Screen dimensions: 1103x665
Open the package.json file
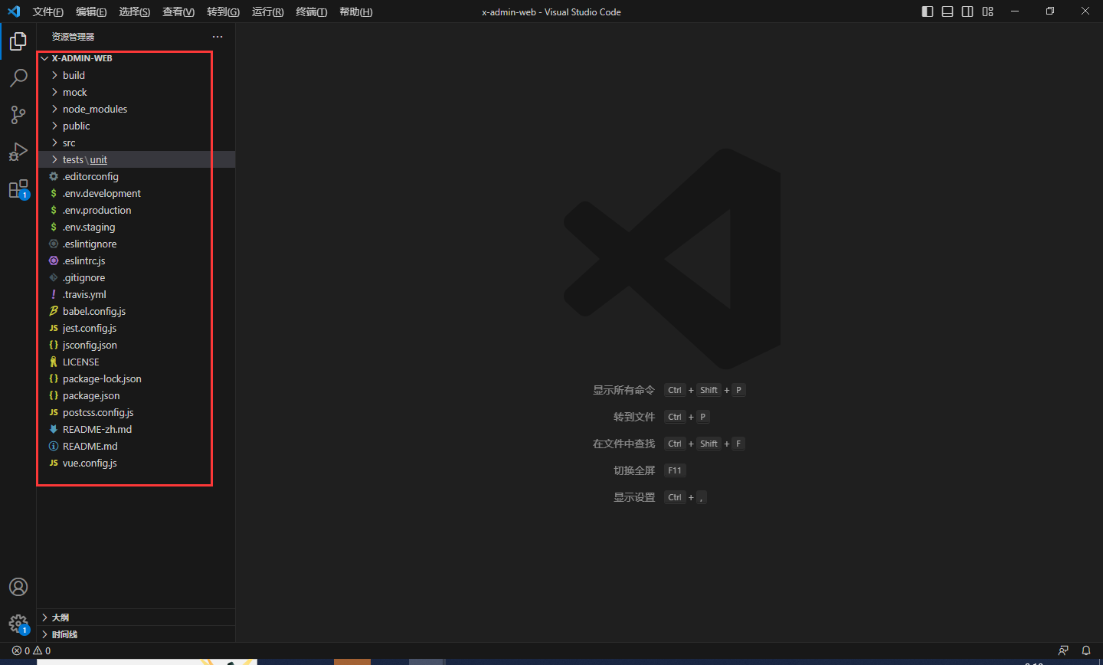coord(136,395)
